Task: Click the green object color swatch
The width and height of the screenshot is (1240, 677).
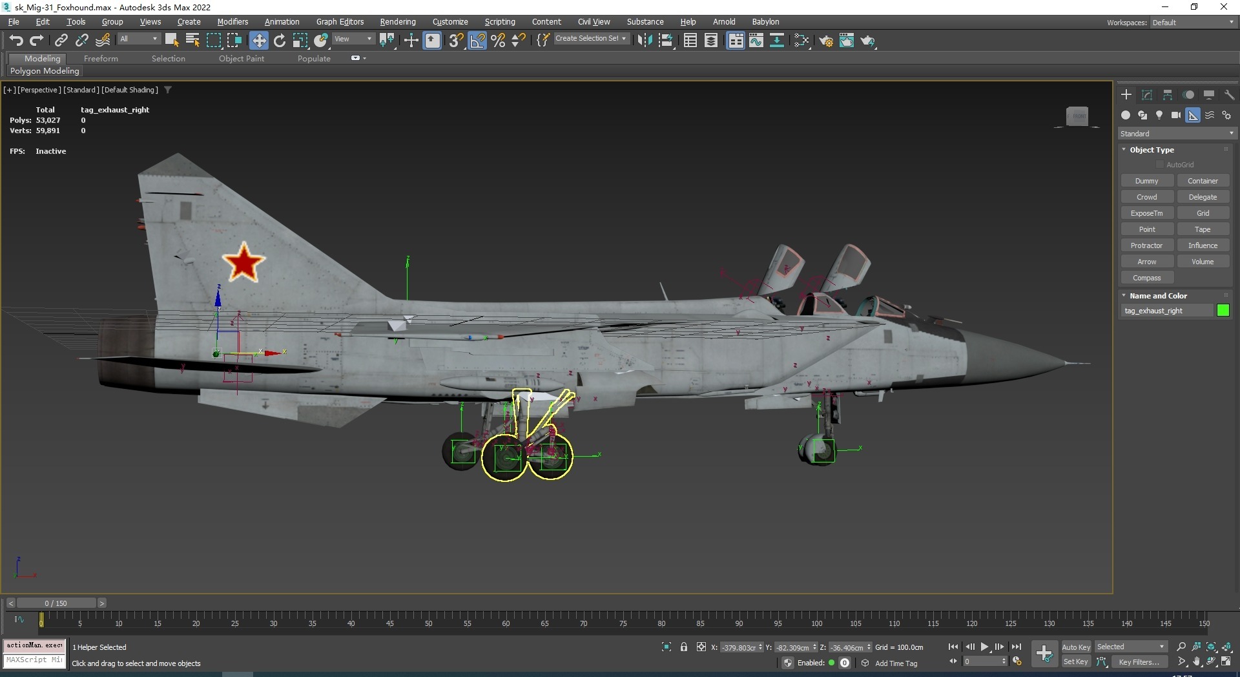Action: [1223, 311]
